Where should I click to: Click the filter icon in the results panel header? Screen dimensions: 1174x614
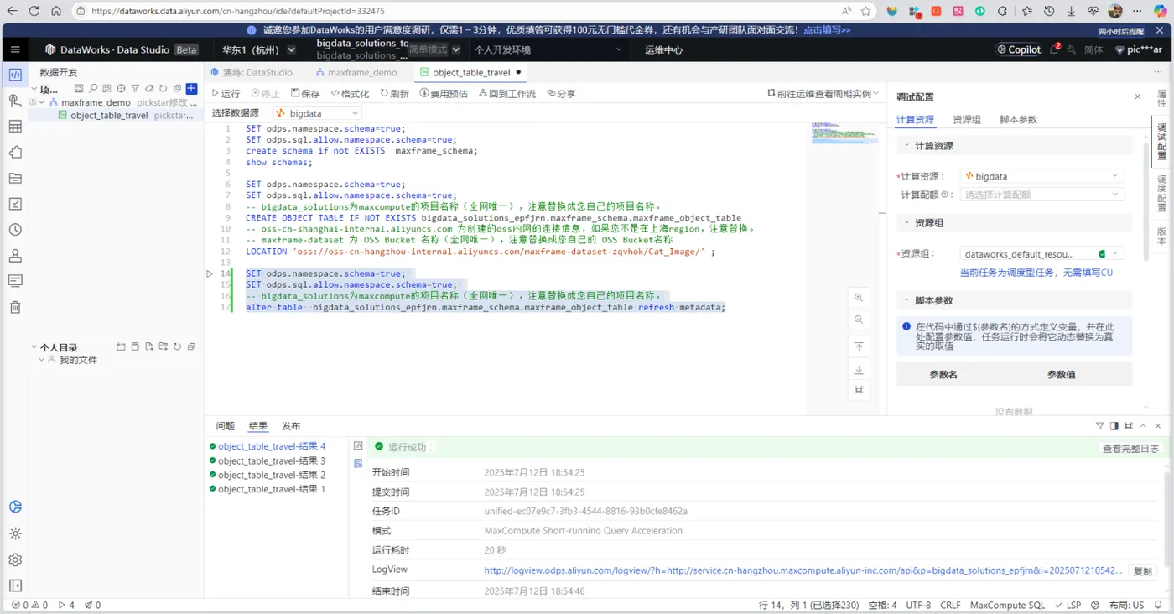pos(1100,426)
